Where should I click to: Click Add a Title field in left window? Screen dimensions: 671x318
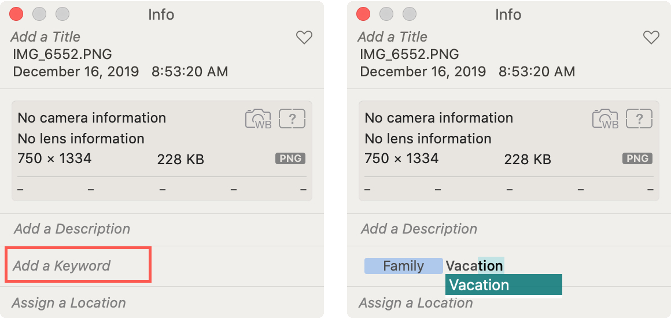click(x=45, y=37)
